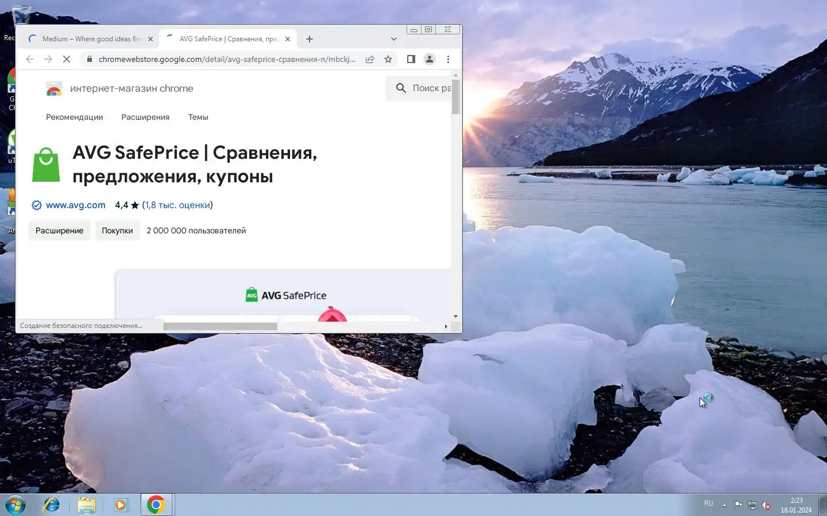Open Windows Media Player taskbar icon
The width and height of the screenshot is (827, 516).
point(121,505)
